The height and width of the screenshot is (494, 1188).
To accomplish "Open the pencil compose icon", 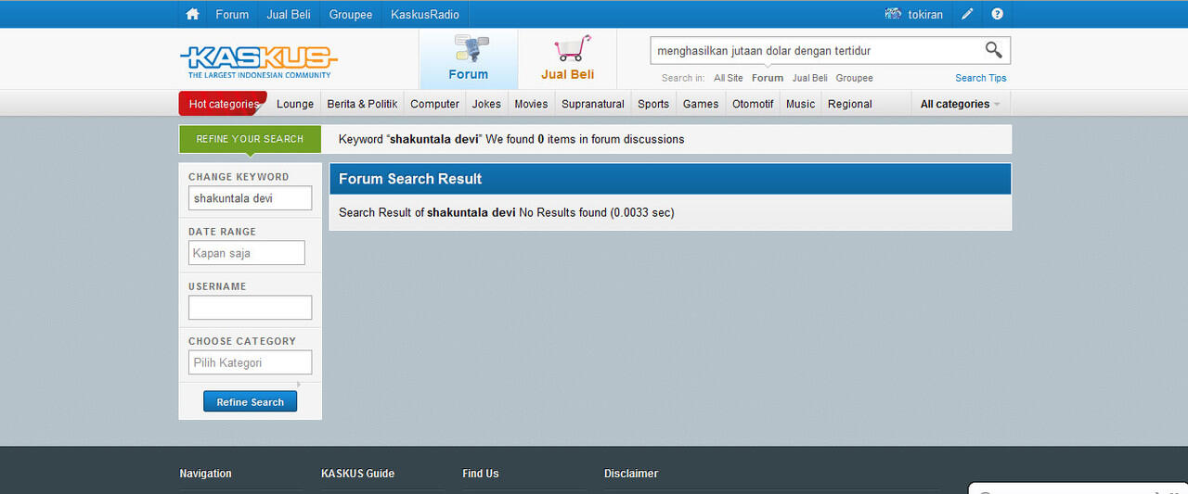I will (967, 14).
